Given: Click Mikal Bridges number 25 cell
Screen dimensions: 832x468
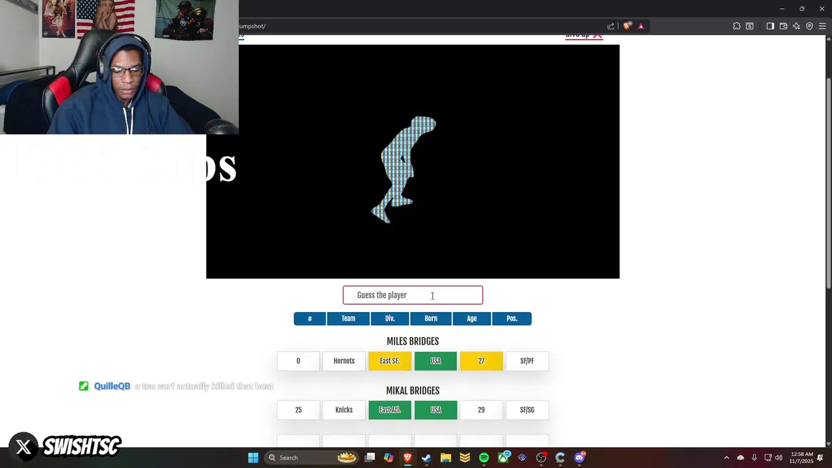Looking at the screenshot, I should (298, 410).
